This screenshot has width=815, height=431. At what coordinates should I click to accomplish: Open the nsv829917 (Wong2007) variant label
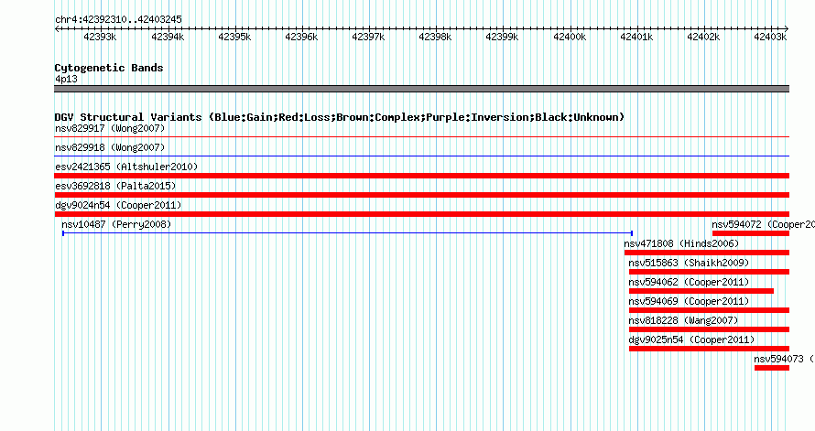pyautogui.click(x=110, y=128)
